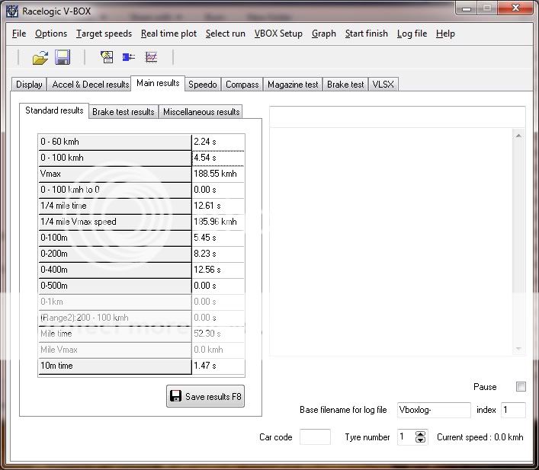Select the 2.24 s value cell
The width and height of the screenshot is (539, 470).
(218, 142)
